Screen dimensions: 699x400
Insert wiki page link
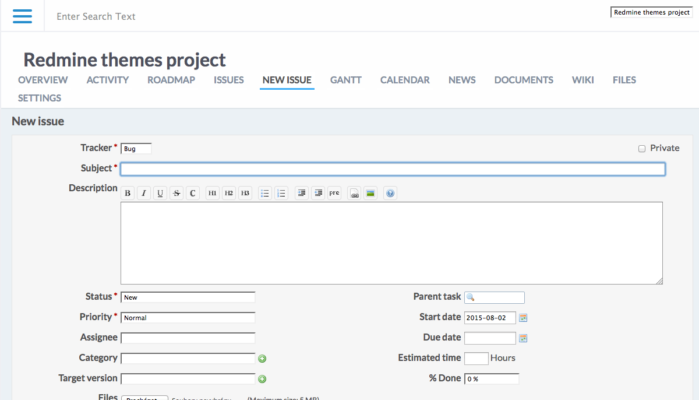click(x=354, y=193)
